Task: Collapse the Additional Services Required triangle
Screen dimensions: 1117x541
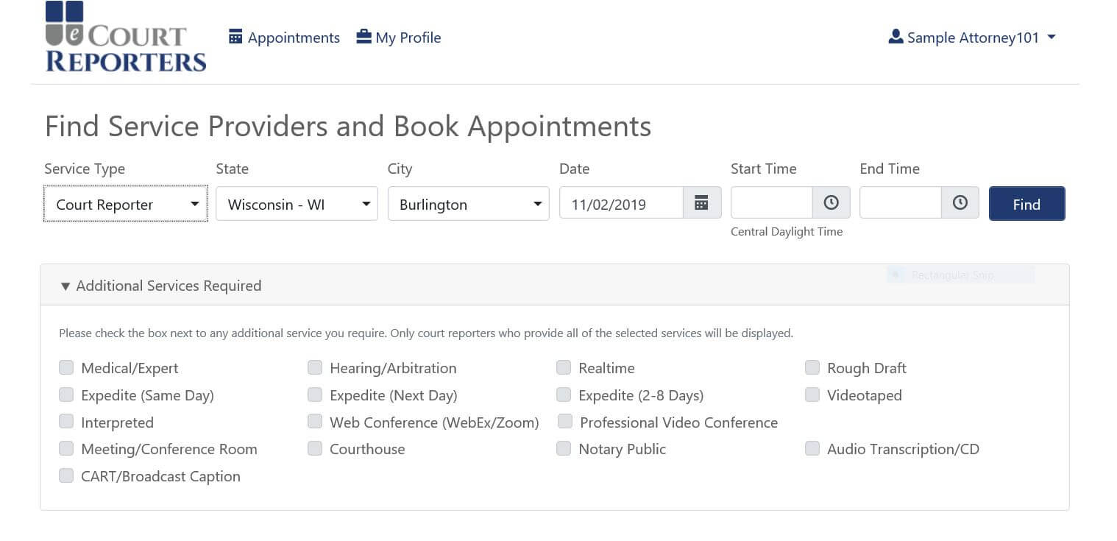Action: pyautogui.click(x=65, y=286)
